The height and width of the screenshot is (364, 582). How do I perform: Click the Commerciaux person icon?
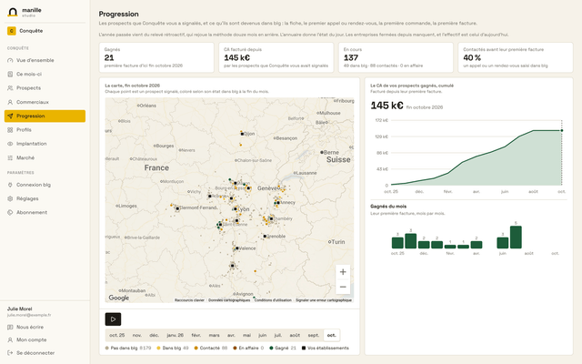point(10,102)
